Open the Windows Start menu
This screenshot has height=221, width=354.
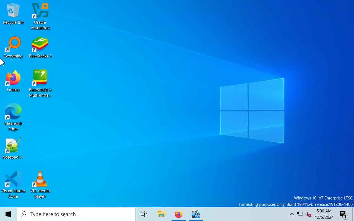click(x=8, y=214)
